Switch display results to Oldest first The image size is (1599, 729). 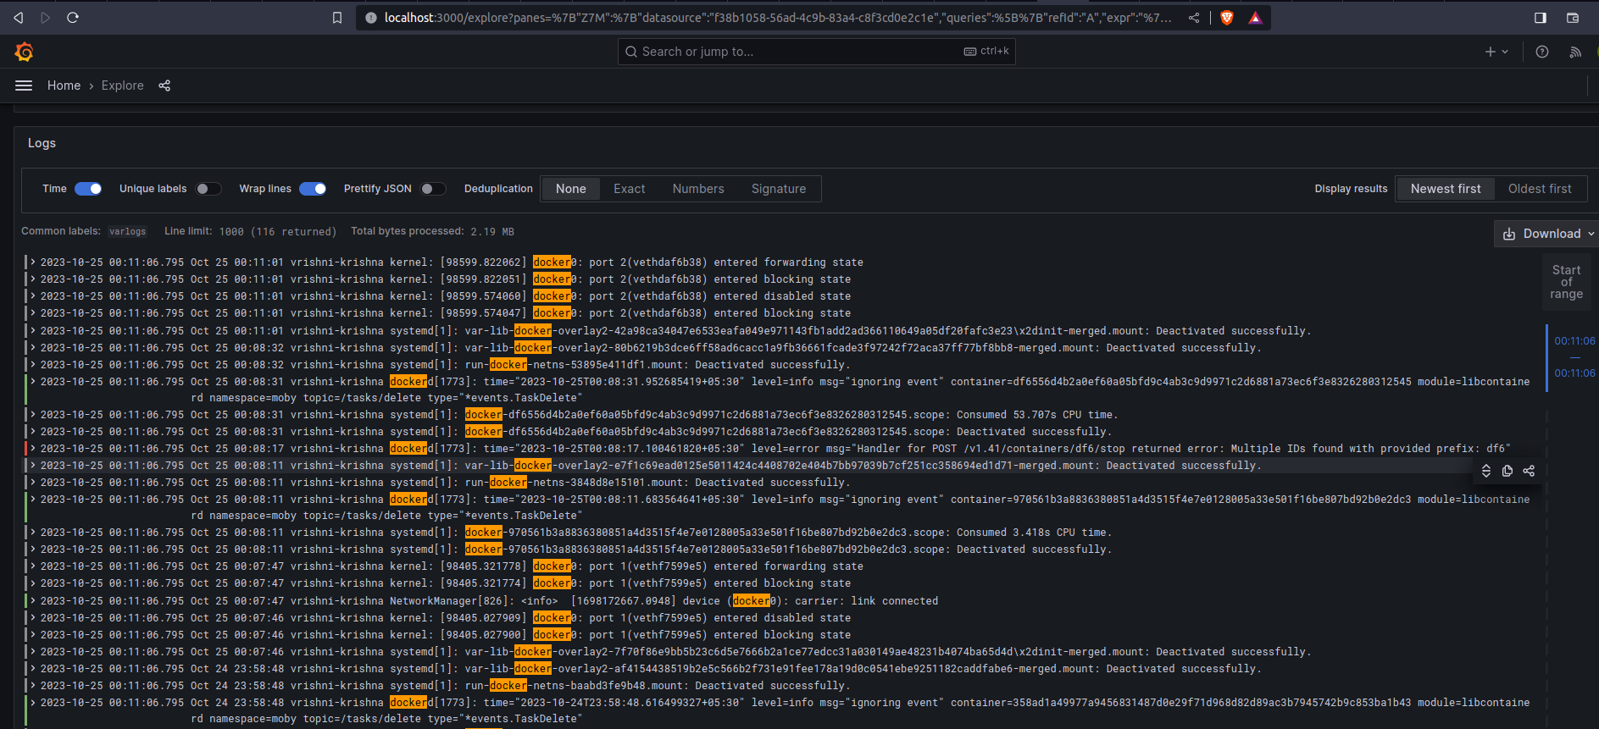(x=1540, y=189)
